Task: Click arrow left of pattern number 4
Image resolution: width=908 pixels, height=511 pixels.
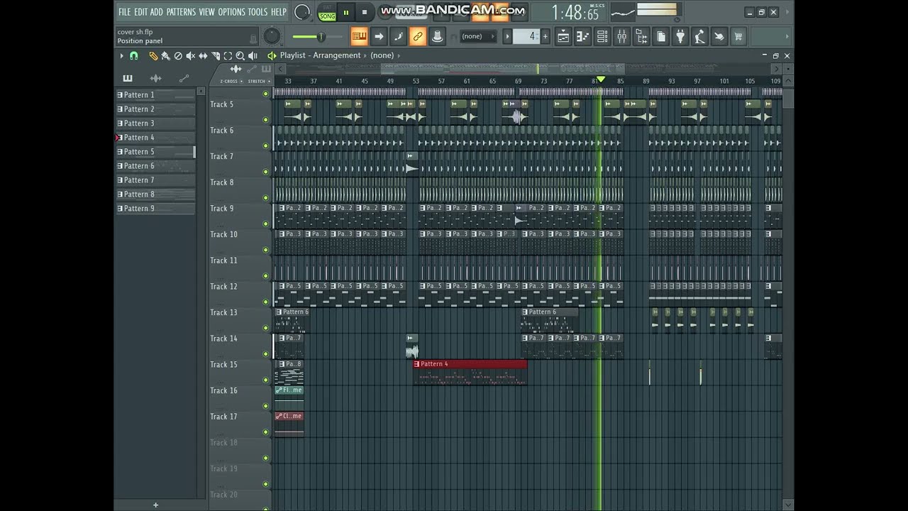Action: click(507, 36)
